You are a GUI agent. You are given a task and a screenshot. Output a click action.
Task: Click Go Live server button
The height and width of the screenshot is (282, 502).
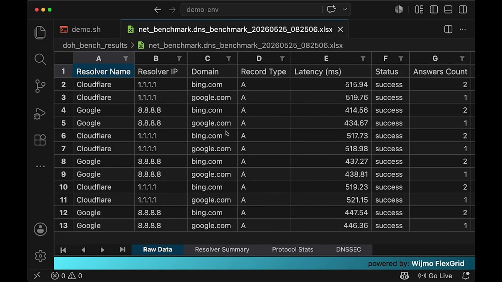[x=435, y=276]
